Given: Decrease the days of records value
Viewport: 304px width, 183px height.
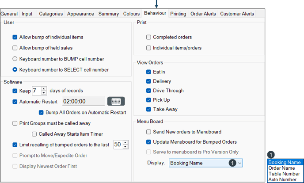Looking at the screenshot, I should [x=44, y=93].
